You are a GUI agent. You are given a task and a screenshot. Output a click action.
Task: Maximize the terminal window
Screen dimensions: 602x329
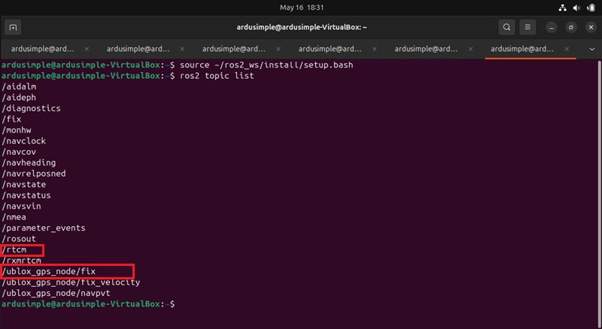570,28
